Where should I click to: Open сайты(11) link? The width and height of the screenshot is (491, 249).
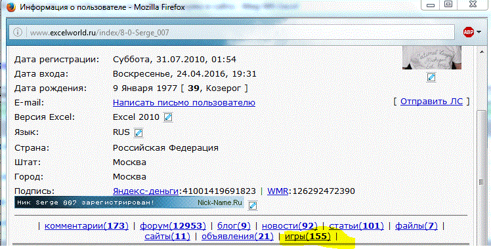coord(167,237)
